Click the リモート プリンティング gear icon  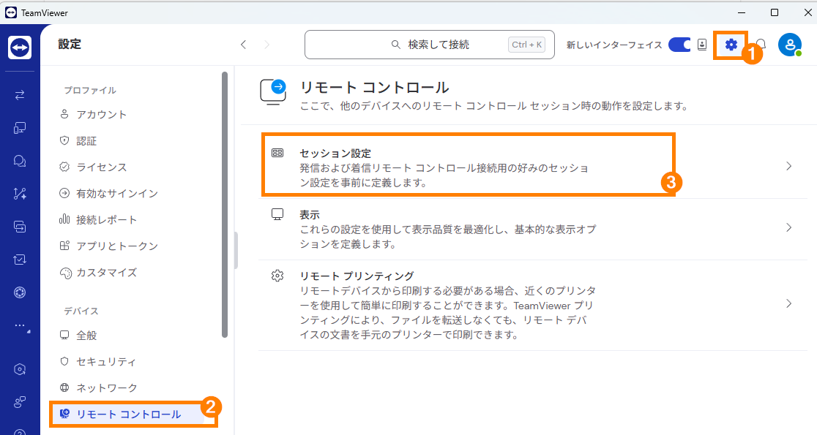click(277, 276)
